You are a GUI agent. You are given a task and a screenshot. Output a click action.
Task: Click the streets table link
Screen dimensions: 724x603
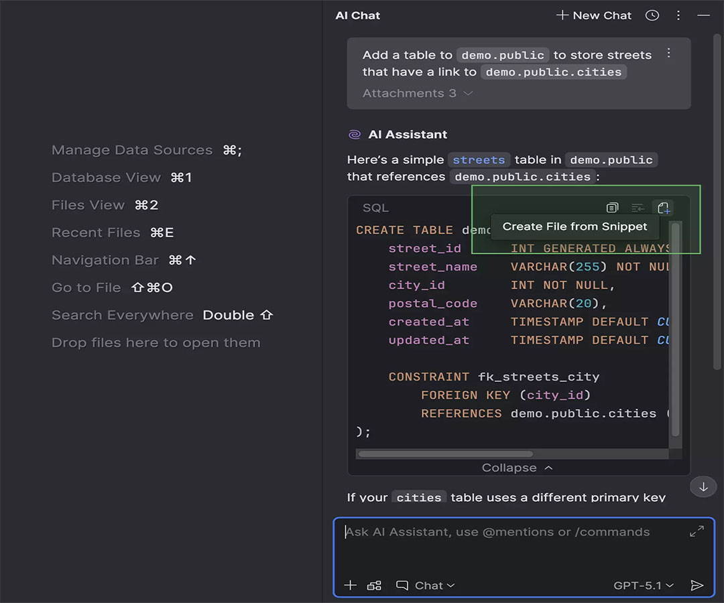pos(479,159)
